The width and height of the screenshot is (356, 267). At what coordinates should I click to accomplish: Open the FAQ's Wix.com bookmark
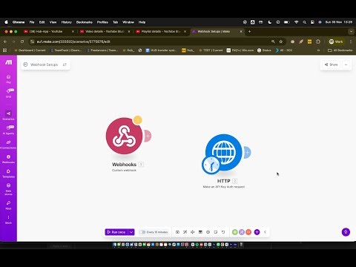coord(240,50)
